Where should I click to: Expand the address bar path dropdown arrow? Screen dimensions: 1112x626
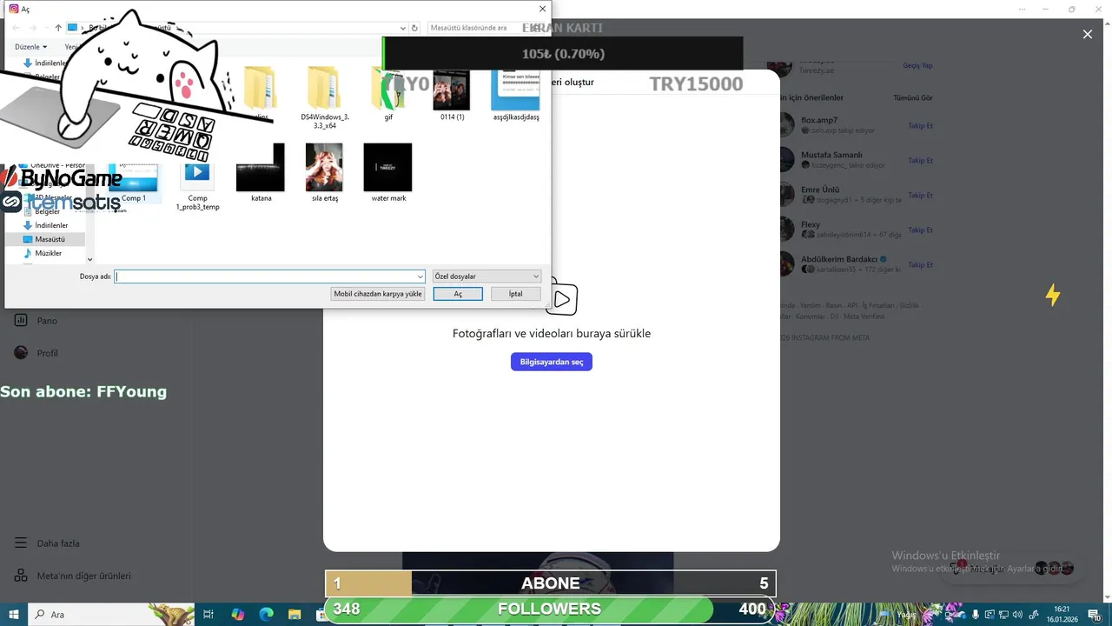(403, 28)
